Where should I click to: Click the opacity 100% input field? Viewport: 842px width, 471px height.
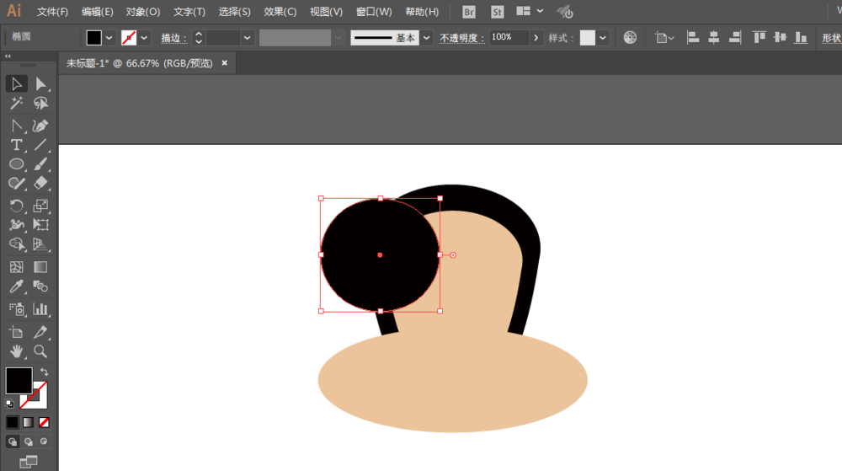[509, 38]
